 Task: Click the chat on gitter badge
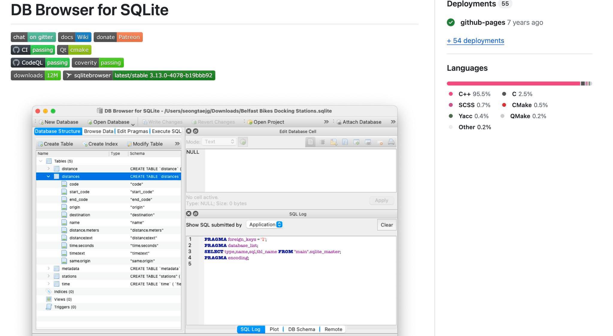click(x=33, y=37)
